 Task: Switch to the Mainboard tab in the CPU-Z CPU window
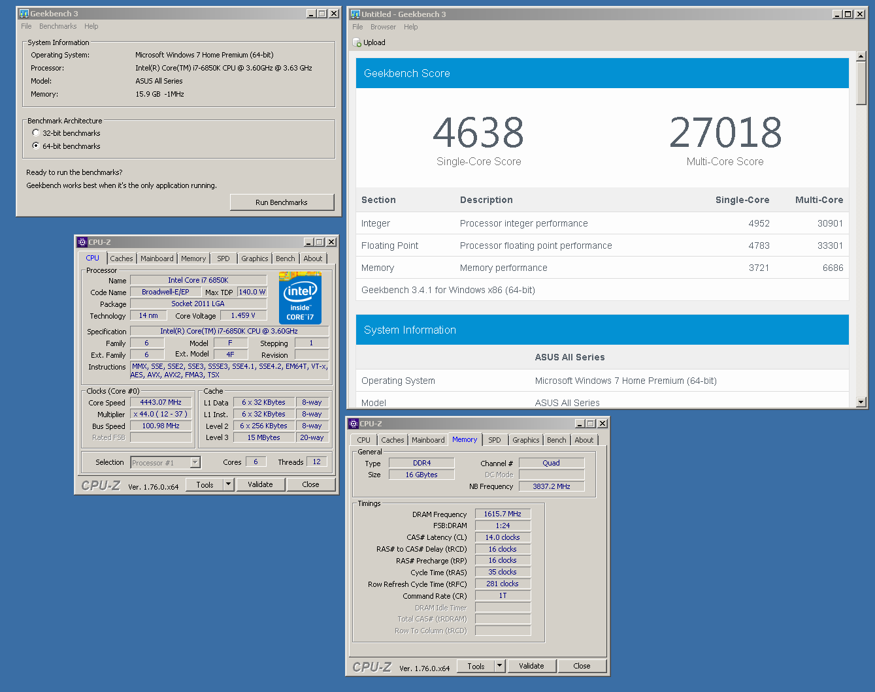click(157, 259)
